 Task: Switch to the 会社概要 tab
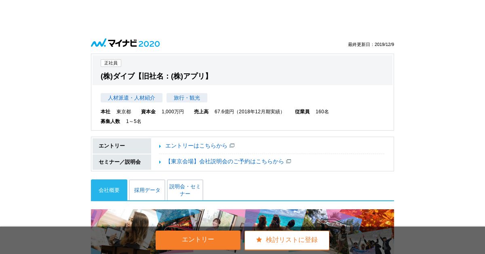click(x=109, y=190)
